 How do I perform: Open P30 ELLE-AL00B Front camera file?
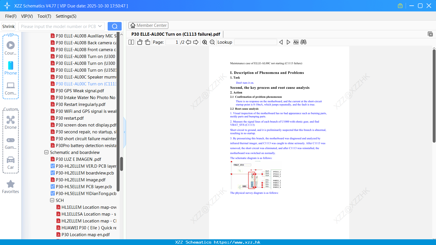point(83,50)
